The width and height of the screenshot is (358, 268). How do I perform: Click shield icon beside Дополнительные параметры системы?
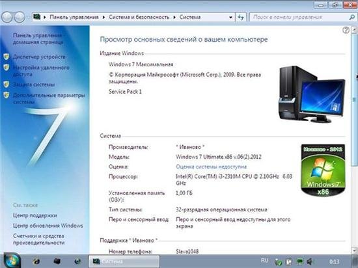(x=7, y=95)
